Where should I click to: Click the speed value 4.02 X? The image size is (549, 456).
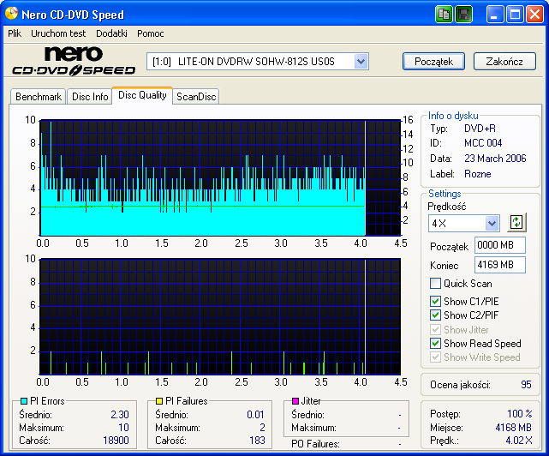tap(519, 441)
